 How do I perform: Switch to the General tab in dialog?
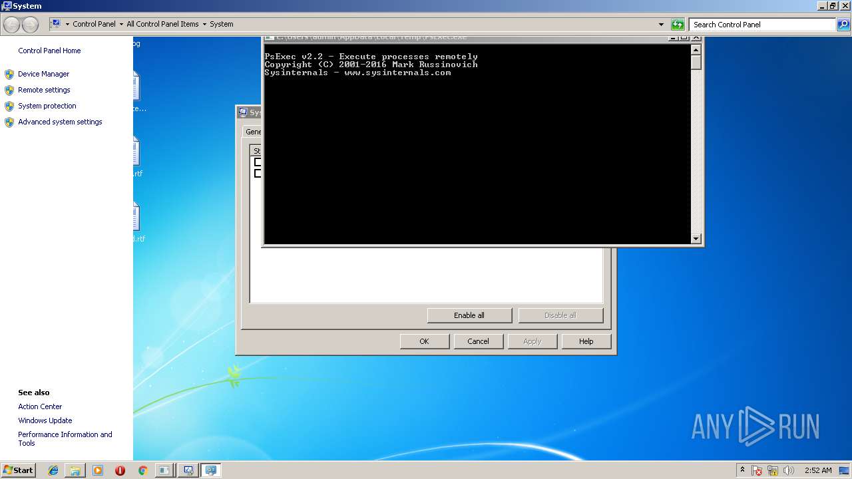(253, 132)
